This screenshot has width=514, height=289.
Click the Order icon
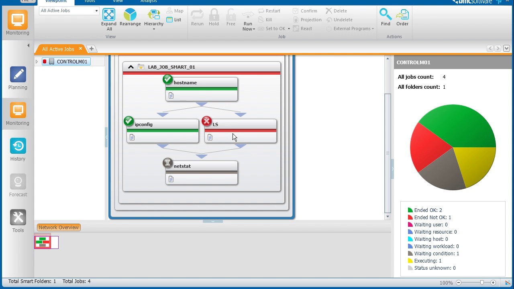402,15
